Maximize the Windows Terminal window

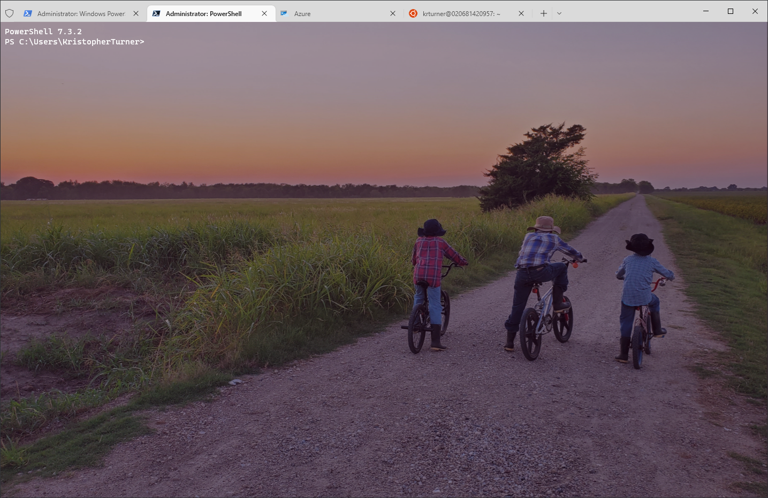[731, 11]
